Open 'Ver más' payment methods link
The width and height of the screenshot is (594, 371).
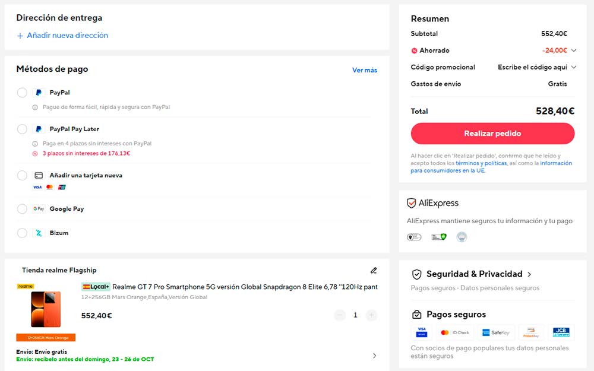click(364, 70)
